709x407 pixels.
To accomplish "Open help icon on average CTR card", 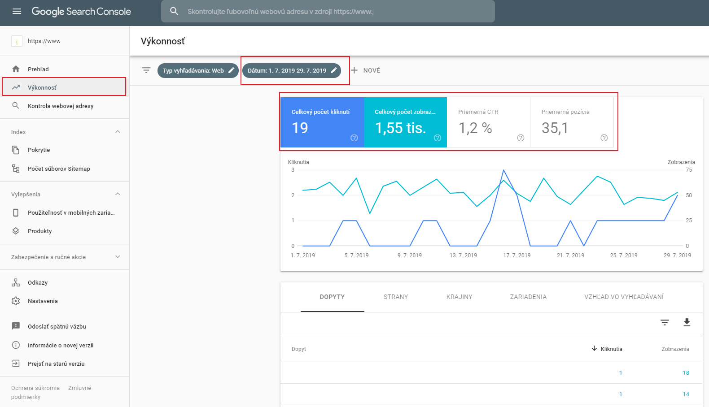I will click(521, 138).
